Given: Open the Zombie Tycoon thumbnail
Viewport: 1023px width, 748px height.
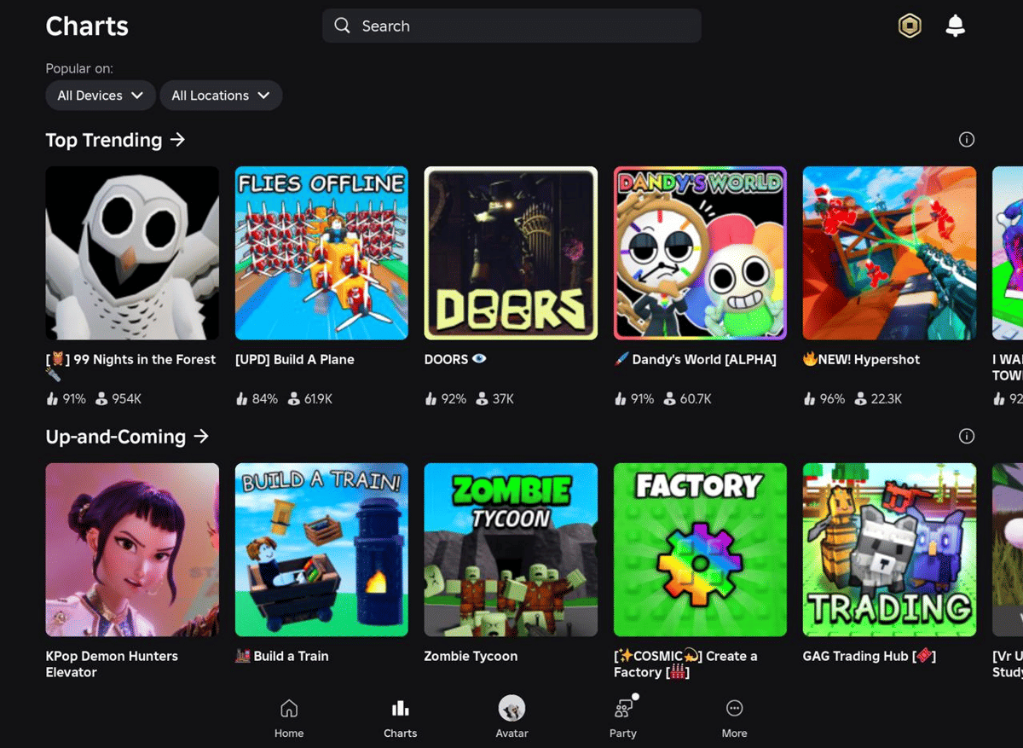Looking at the screenshot, I should click(x=511, y=549).
